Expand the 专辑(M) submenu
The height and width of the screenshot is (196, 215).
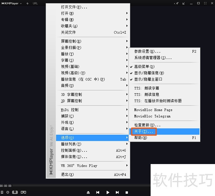coord(93,20)
